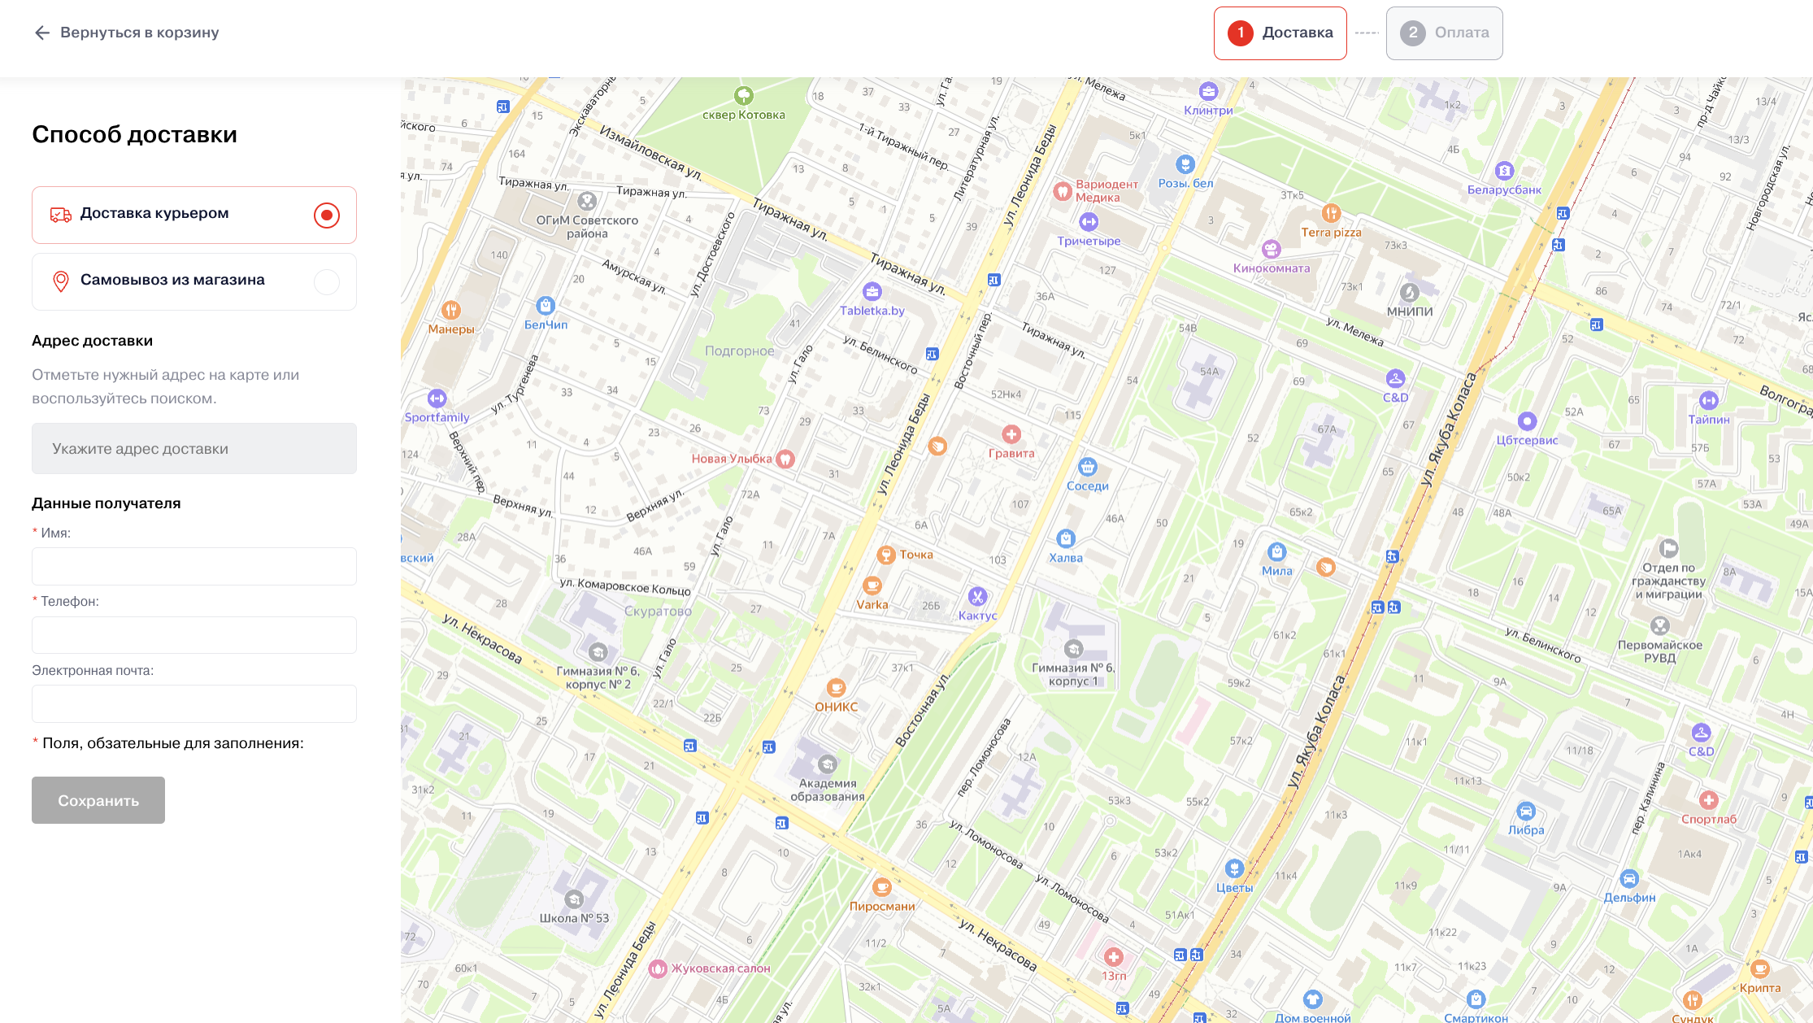Click the Вернуться в корзину link
This screenshot has width=1813, height=1023.
[139, 33]
